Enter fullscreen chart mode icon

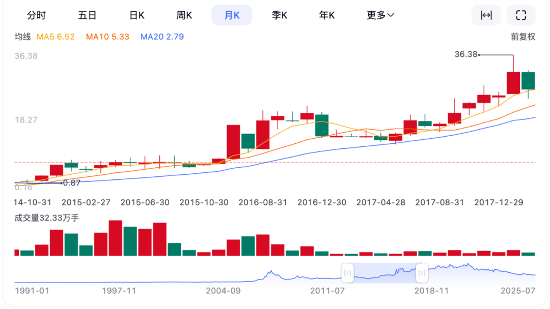521,15
